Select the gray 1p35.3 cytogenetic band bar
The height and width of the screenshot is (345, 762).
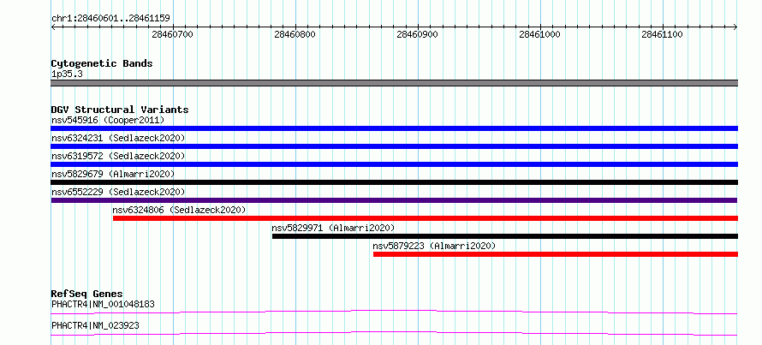[x=395, y=83]
